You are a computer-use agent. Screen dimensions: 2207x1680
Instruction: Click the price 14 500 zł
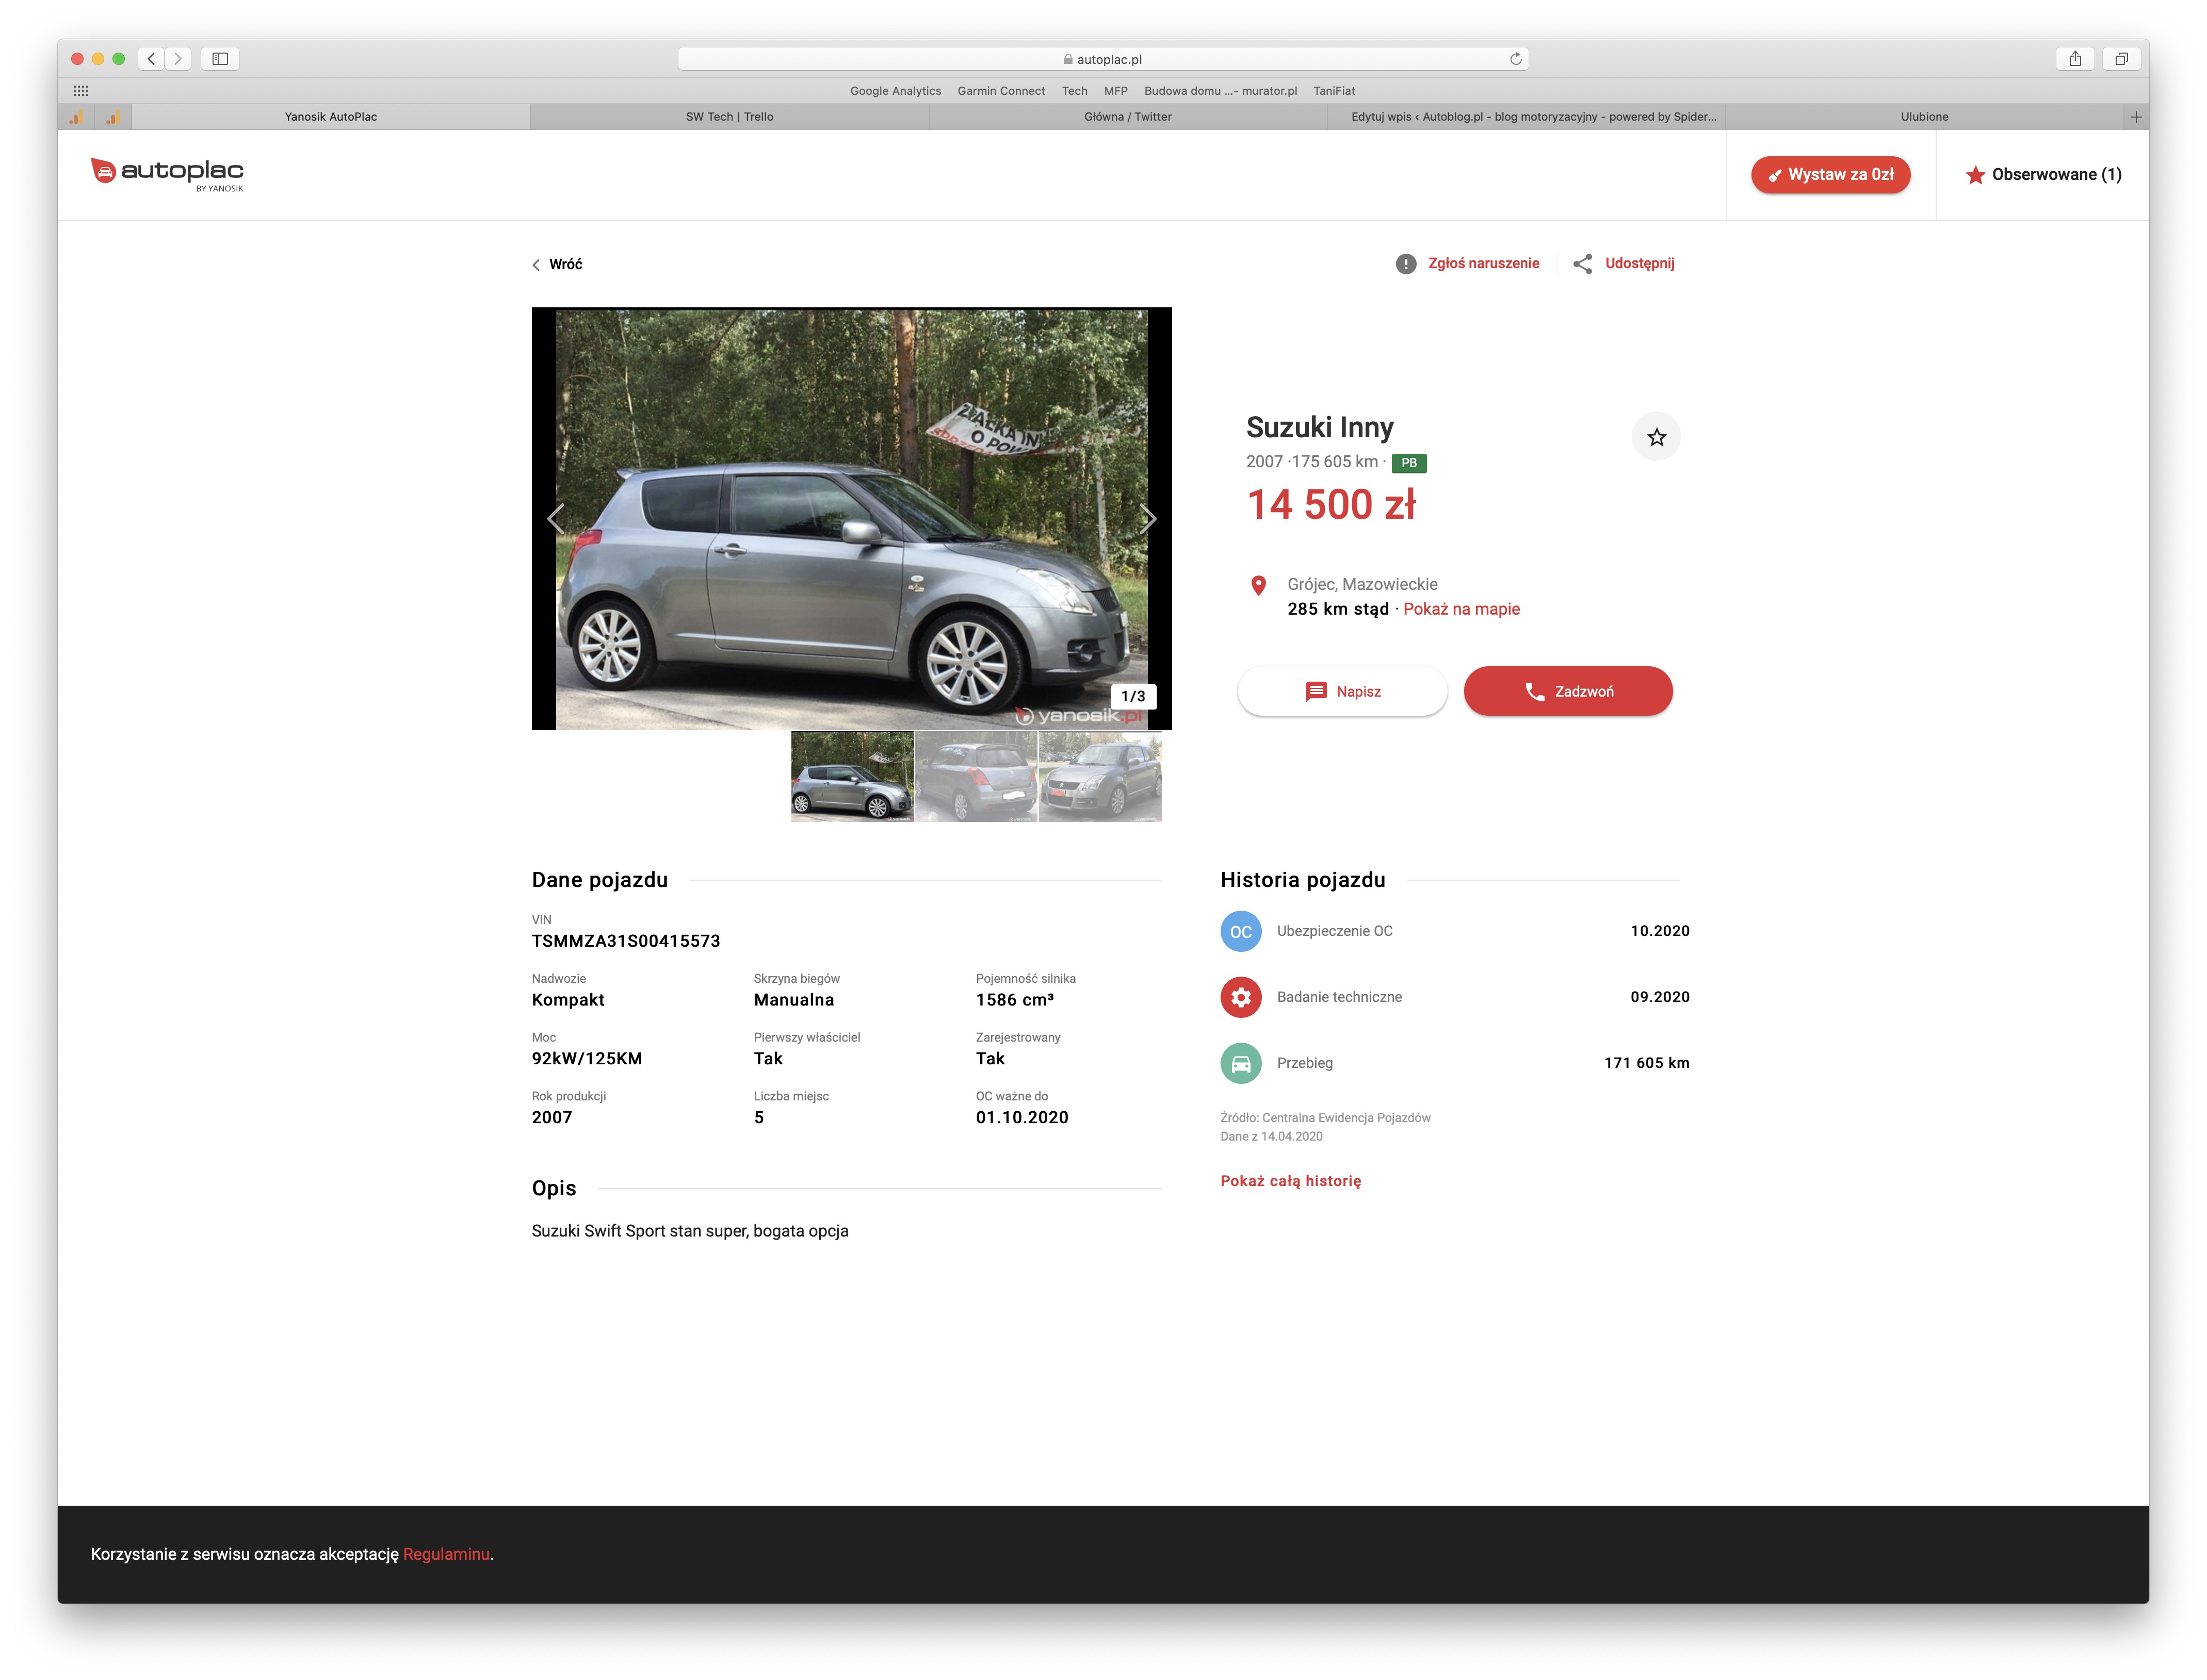point(1330,505)
